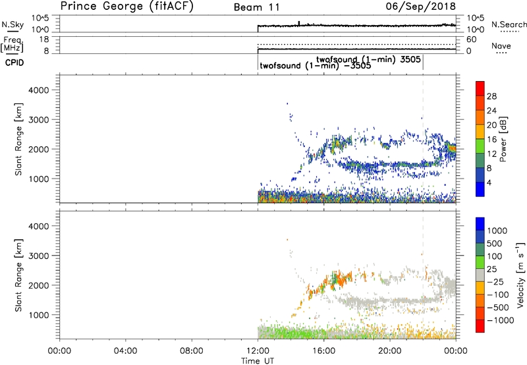Click the "Velocity [m s-1]" colorbar title
Viewport: 527px width, 365px height.
(520, 275)
